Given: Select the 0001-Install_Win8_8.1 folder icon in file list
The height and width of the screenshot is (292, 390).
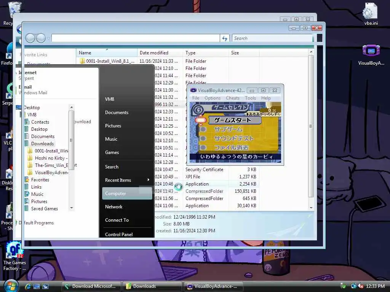Looking at the screenshot, I should (x=82, y=61).
